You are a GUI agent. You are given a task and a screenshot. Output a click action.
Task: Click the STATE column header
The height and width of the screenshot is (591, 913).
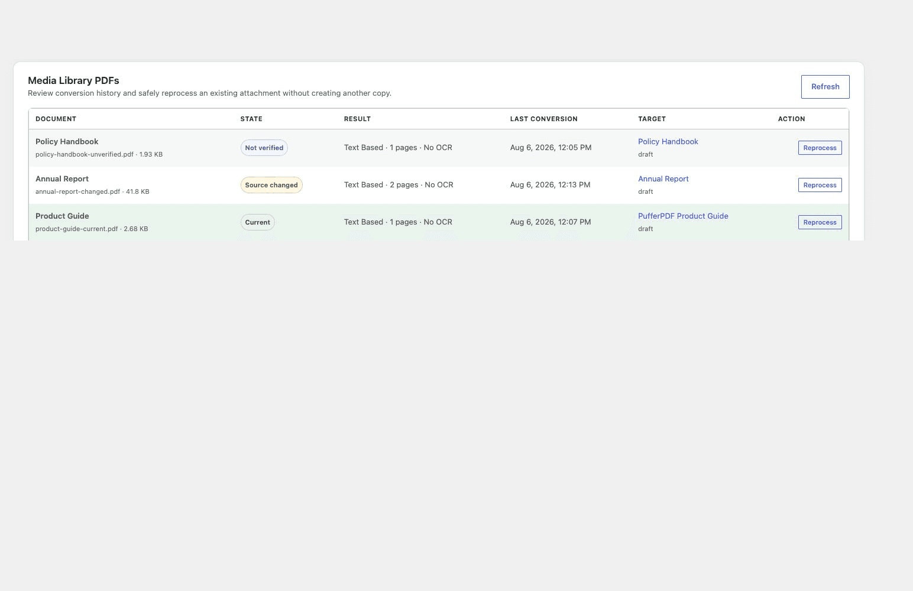pos(251,119)
